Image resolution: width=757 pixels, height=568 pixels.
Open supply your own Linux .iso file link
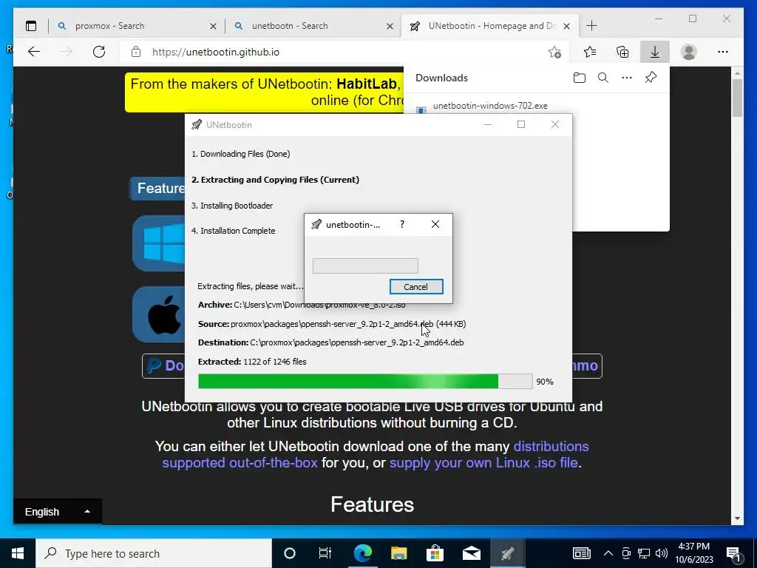click(483, 463)
